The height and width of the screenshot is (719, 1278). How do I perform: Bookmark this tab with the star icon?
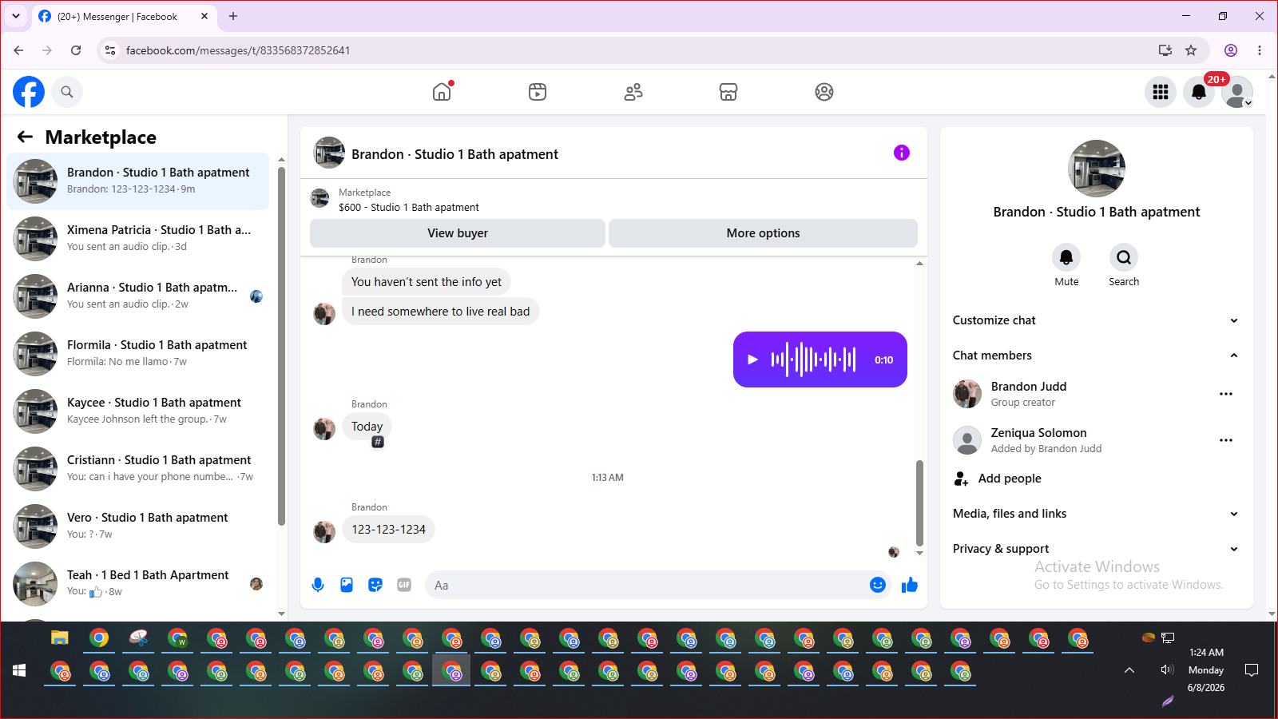point(1191,50)
